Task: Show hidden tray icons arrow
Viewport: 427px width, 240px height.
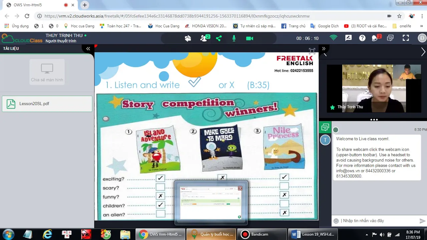Action: (367, 234)
